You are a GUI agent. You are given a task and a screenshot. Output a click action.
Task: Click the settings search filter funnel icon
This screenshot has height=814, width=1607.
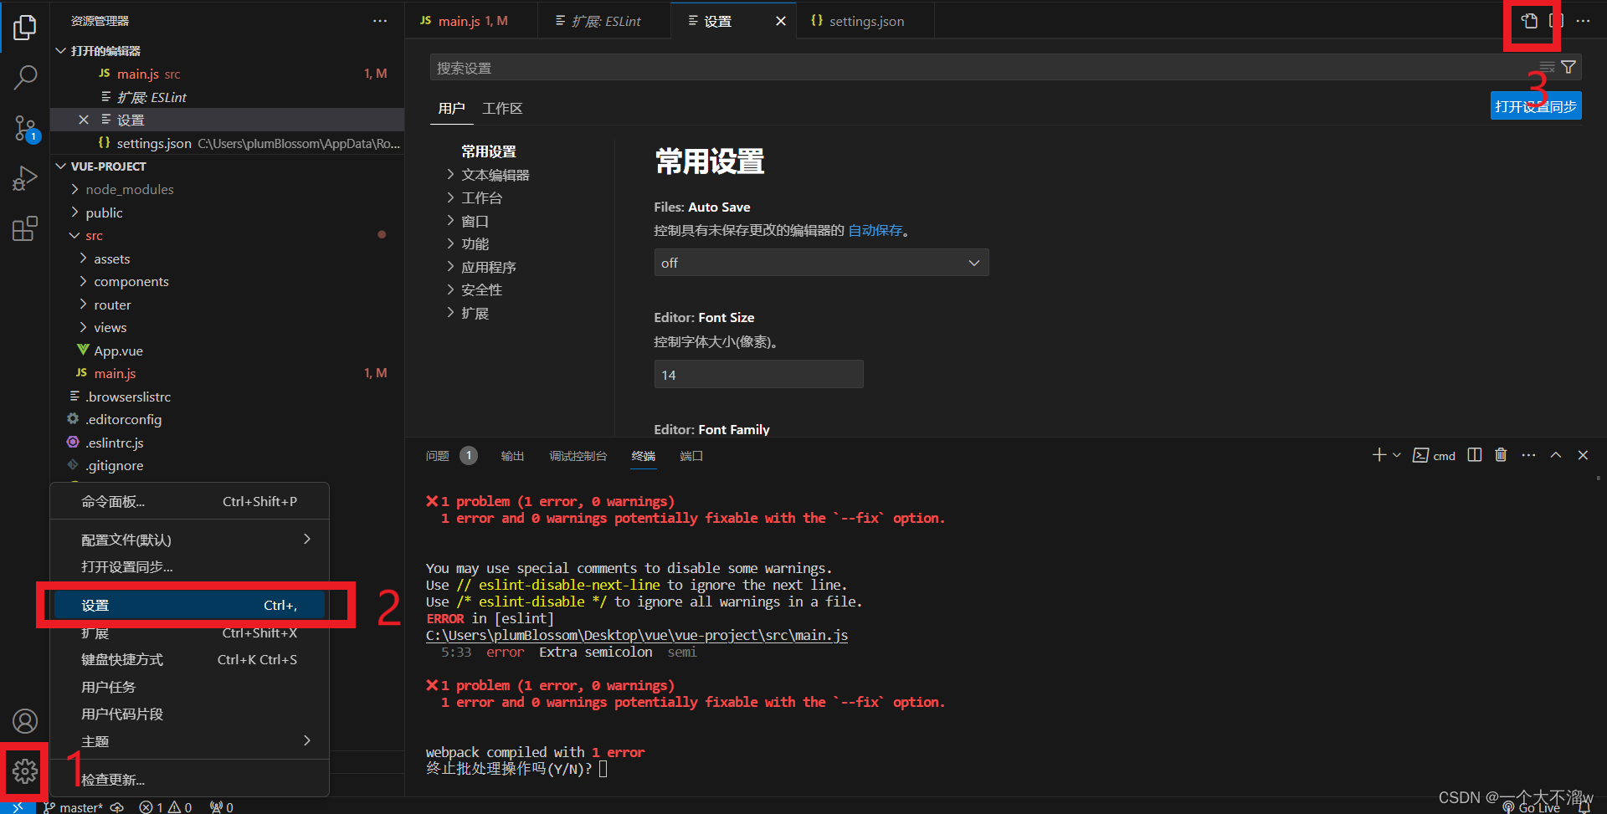point(1568,67)
